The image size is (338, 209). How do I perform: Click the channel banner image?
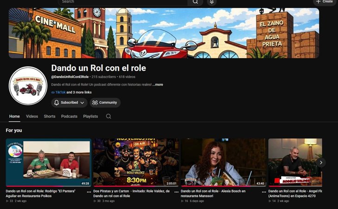tap(164, 33)
